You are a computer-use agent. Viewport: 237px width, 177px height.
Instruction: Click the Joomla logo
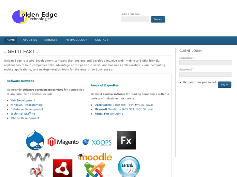click(x=95, y=170)
